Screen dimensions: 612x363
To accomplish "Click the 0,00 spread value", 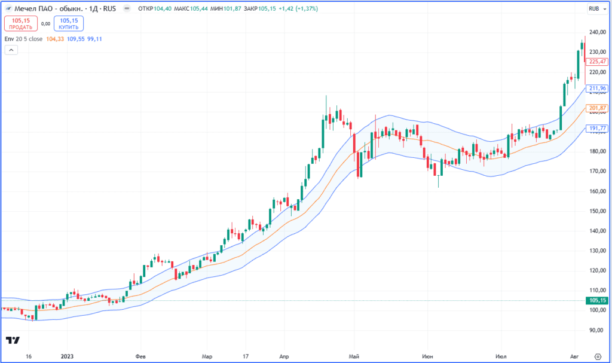I will click(x=45, y=24).
